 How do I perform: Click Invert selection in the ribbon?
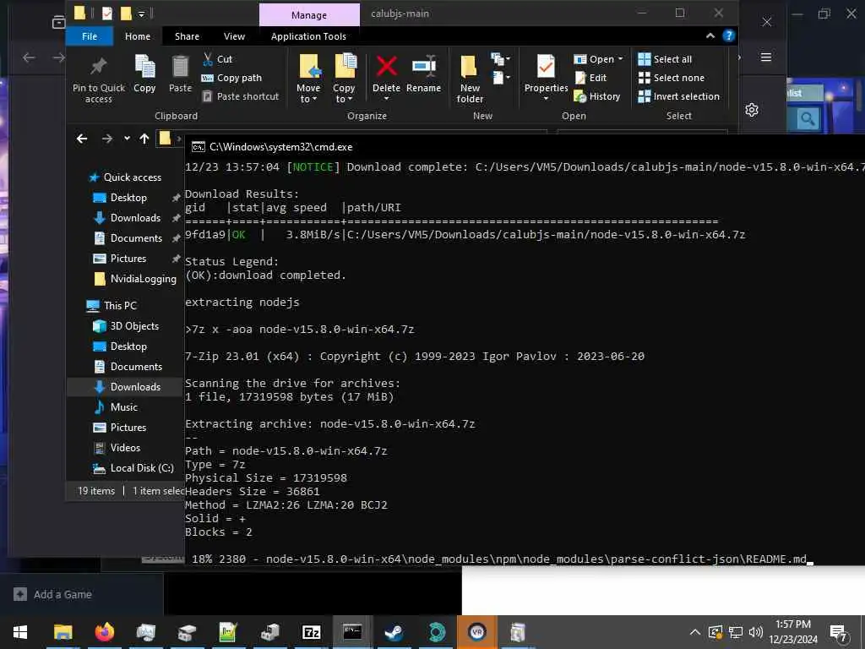click(678, 96)
